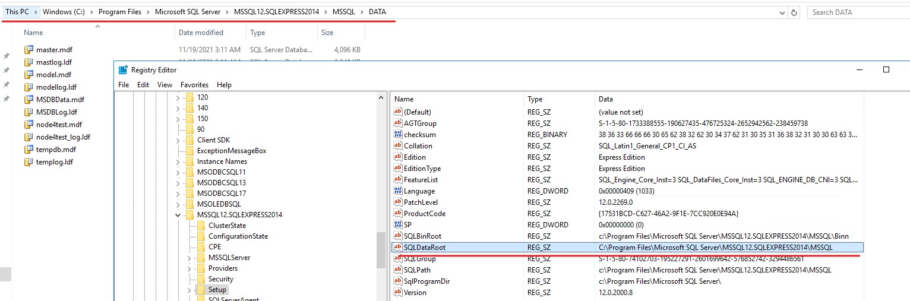
Task: Click the Registry Editor app icon
Action: pos(123,70)
